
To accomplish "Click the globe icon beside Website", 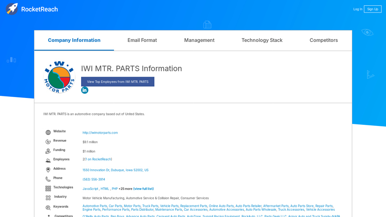I will pyautogui.click(x=48, y=132).
